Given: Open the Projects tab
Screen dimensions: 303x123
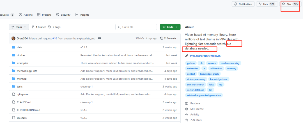Looking at the screenshot, I should [x=44, y=15].
